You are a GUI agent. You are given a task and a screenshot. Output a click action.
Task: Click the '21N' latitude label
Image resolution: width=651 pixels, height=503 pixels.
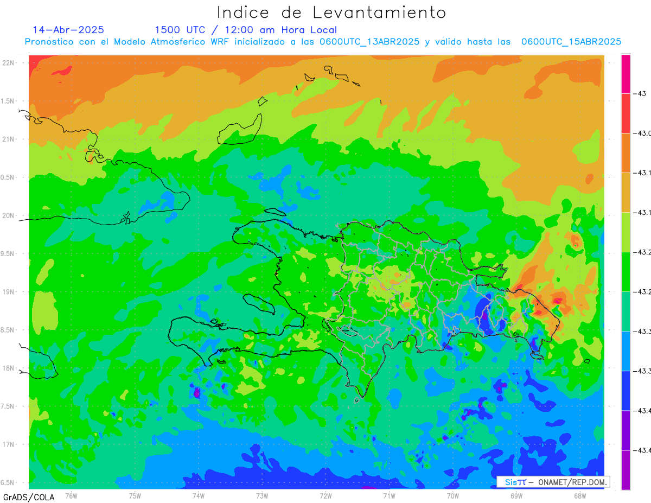9,139
